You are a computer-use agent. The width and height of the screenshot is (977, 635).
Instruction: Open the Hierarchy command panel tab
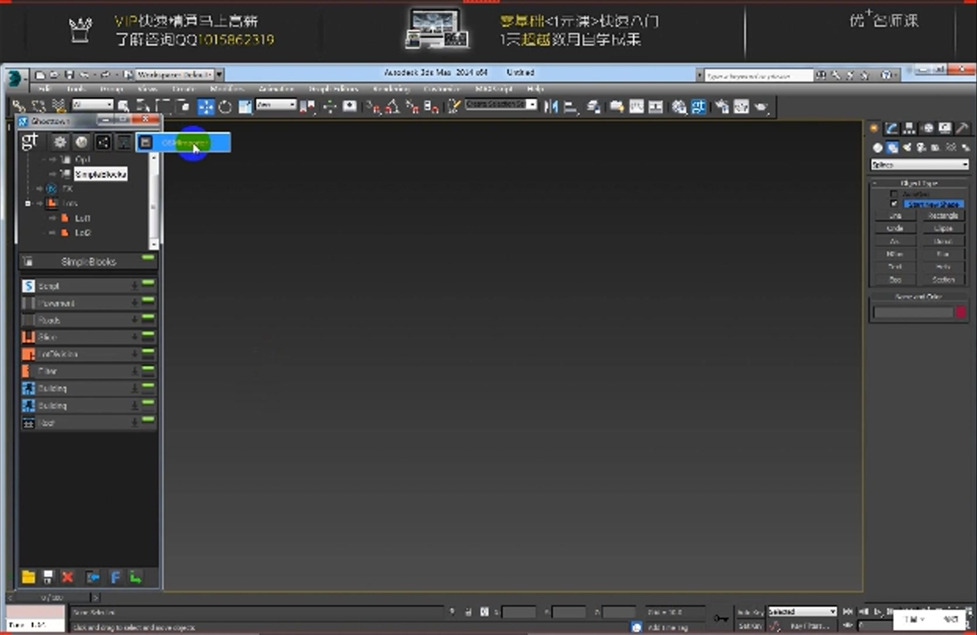coord(909,128)
